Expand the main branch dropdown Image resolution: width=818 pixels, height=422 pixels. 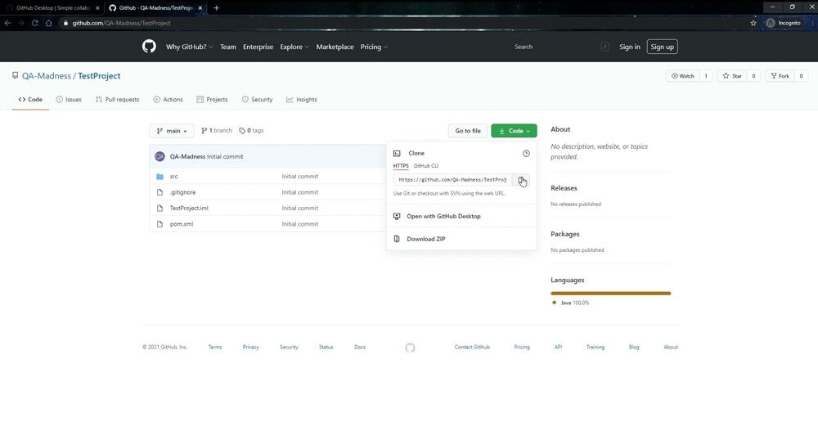[x=172, y=131]
